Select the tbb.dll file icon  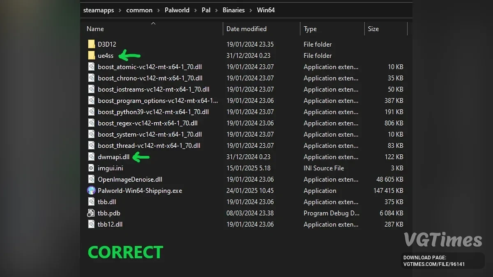91,202
